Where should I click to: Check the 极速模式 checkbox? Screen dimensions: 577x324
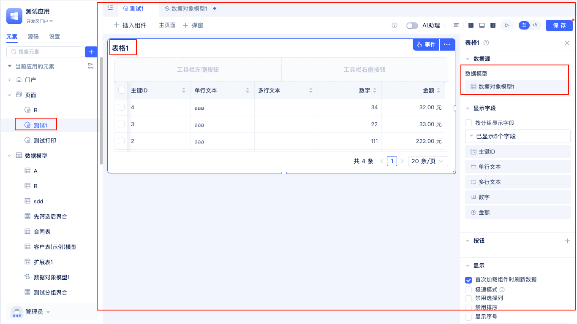(x=468, y=290)
